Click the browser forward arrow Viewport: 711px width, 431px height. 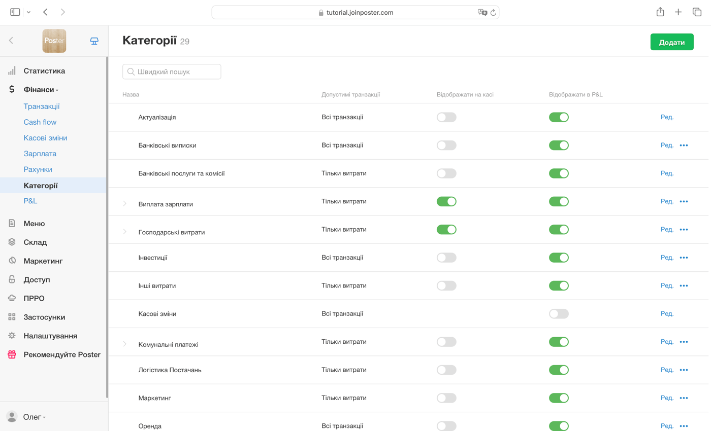pyautogui.click(x=62, y=12)
